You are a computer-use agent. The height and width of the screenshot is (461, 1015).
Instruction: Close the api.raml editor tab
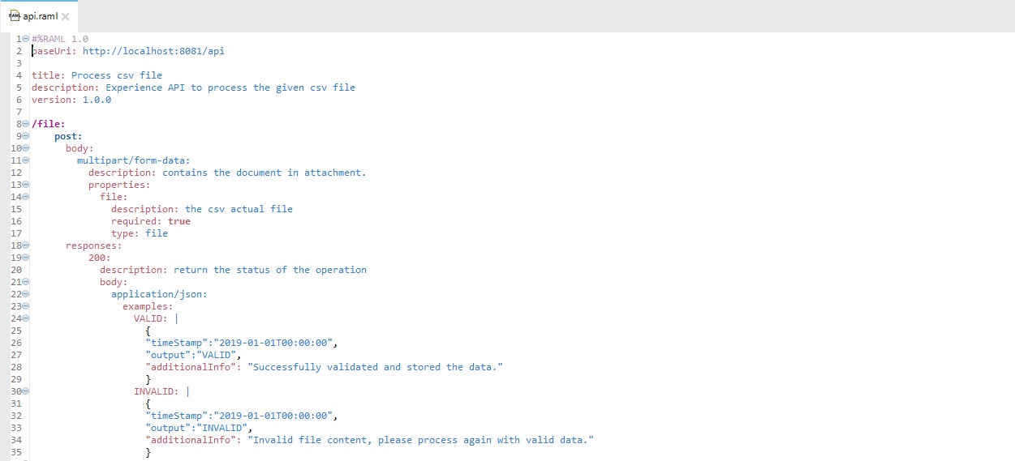[x=66, y=16]
